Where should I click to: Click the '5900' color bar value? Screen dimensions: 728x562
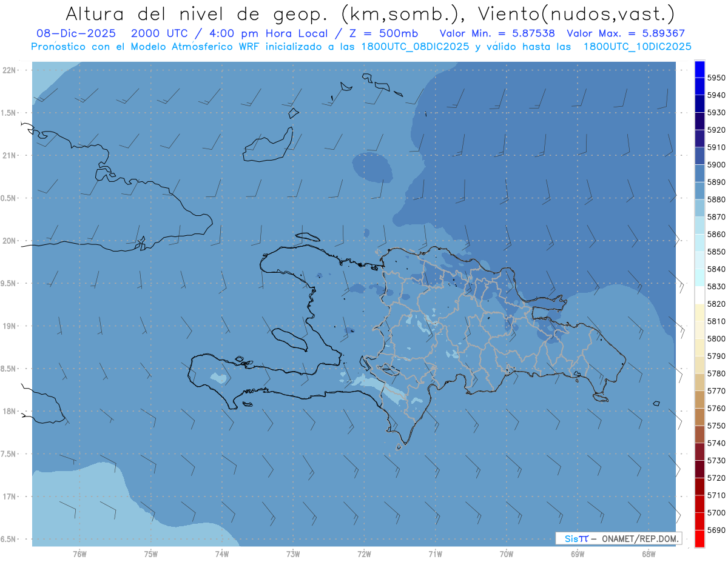point(716,165)
